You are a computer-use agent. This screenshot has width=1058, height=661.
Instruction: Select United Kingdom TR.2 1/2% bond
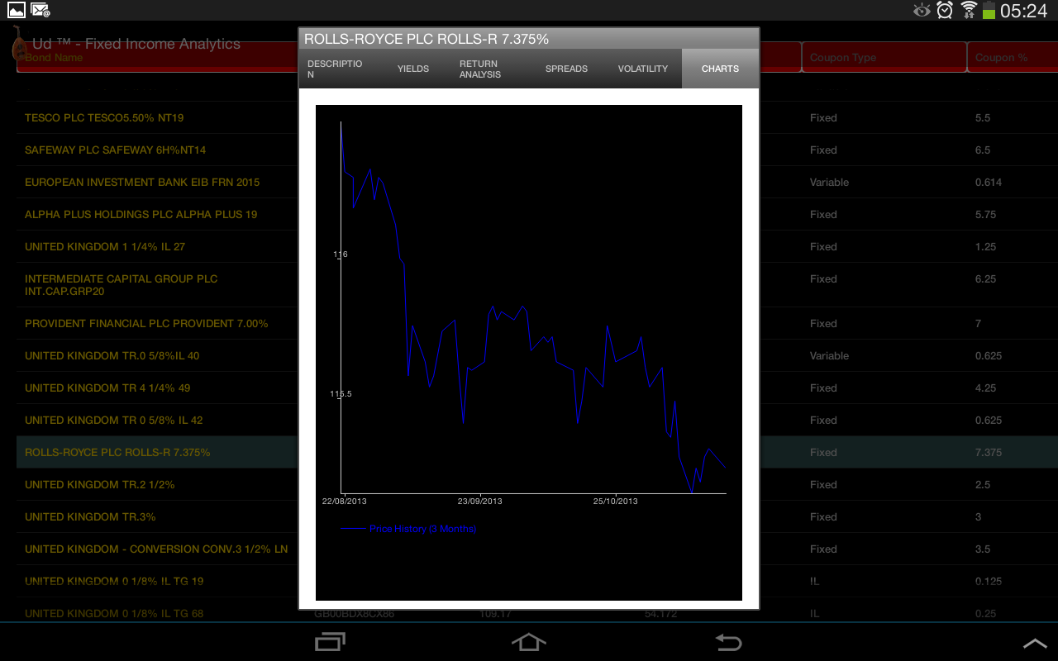tap(100, 485)
